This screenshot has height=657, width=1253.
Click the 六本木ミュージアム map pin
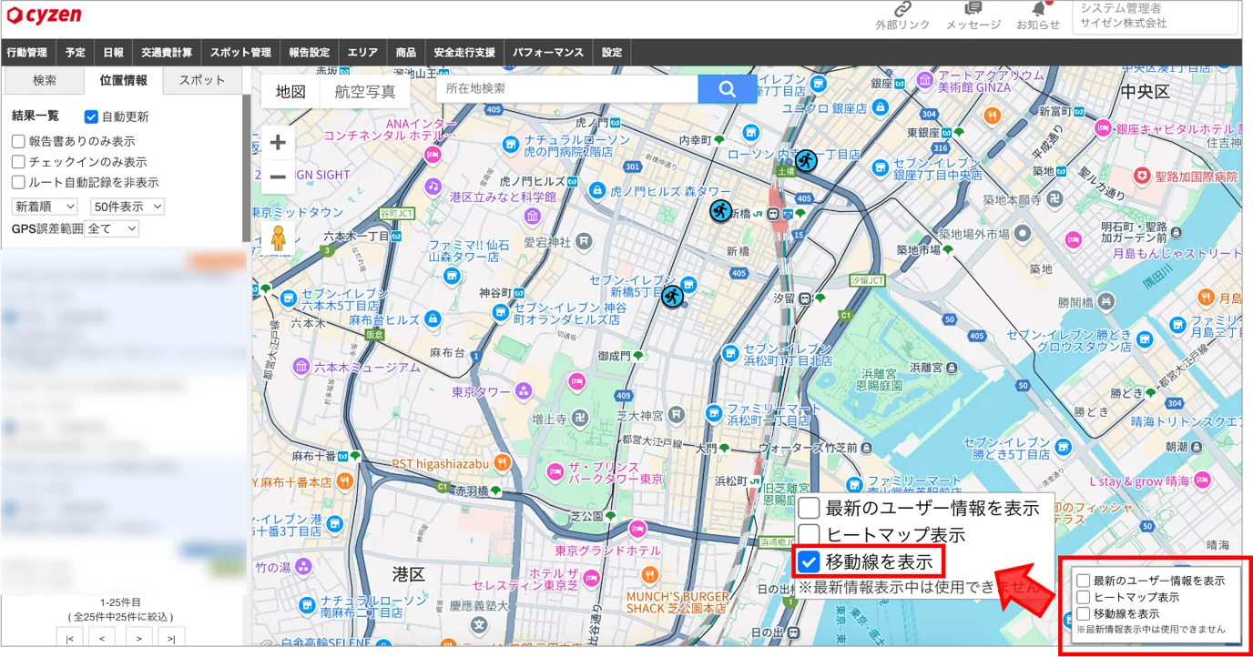click(301, 368)
